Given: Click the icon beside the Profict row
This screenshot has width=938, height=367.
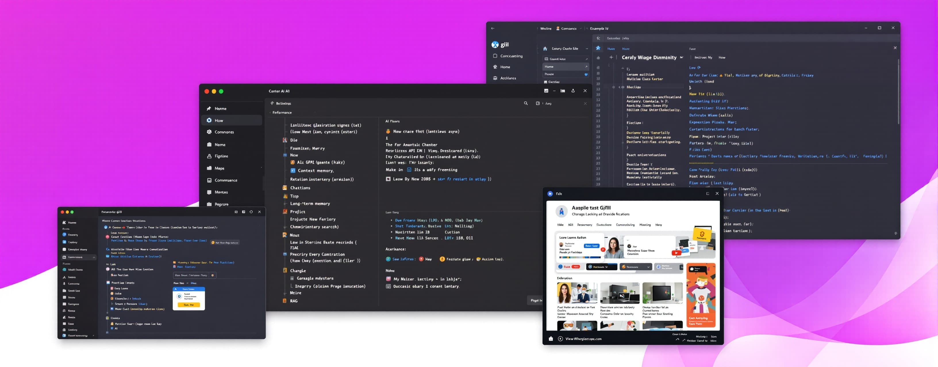Looking at the screenshot, I should coord(285,212).
